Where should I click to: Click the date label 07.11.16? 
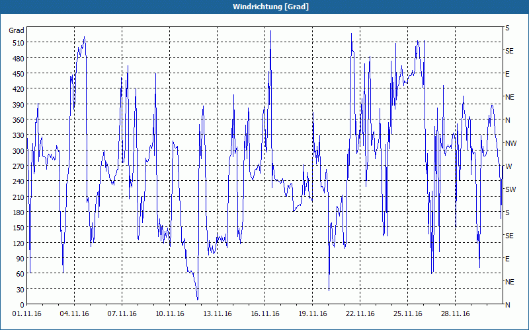(122, 314)
